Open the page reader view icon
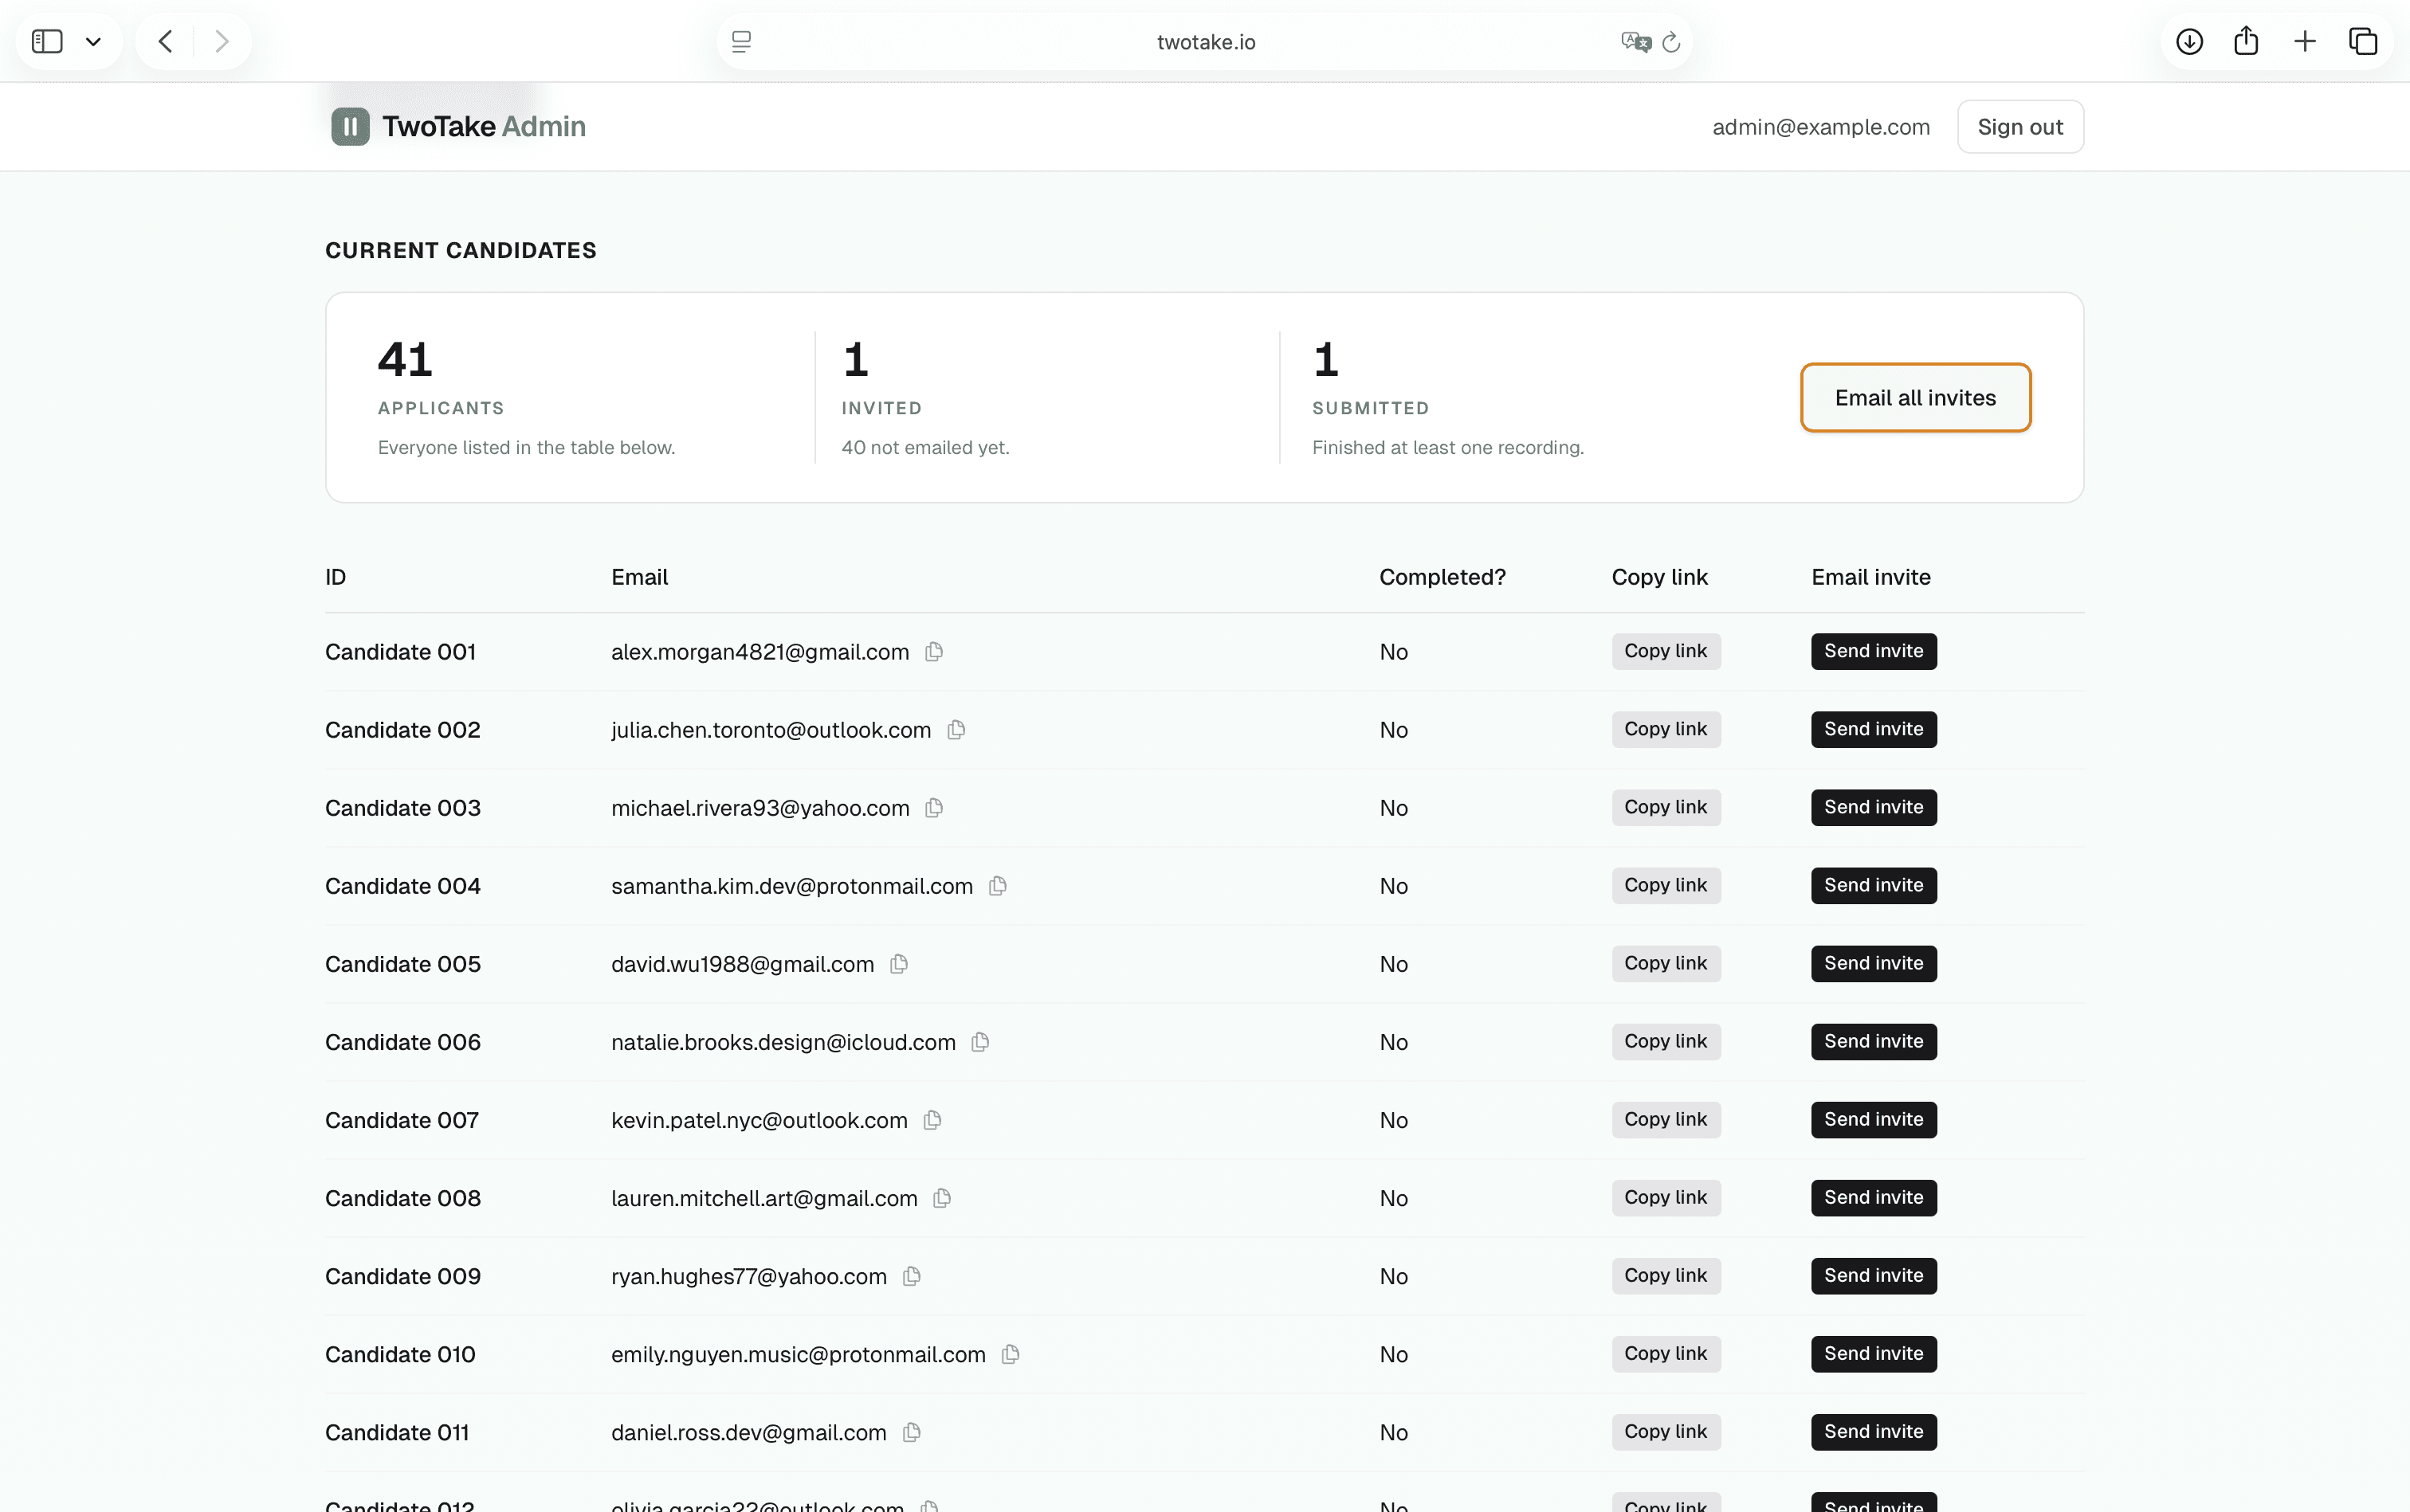The image size is (2410, 1512). pos(741,41)
